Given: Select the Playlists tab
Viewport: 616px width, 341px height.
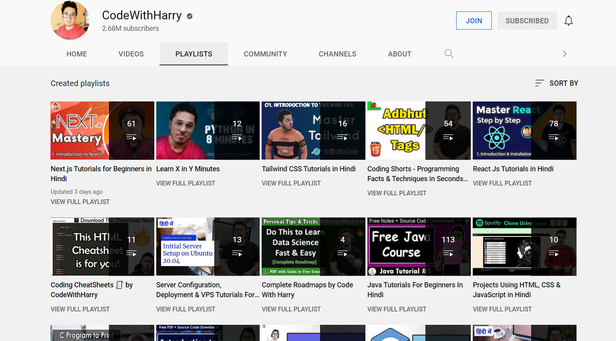Looking at the screenshot, I should click(194, 54).
